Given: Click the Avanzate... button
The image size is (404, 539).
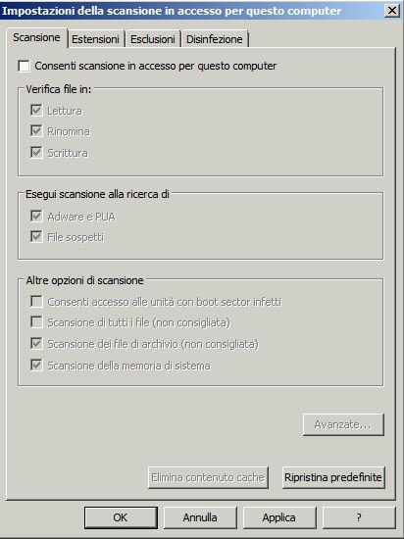Looking at the screenshot, I should 343,424.
